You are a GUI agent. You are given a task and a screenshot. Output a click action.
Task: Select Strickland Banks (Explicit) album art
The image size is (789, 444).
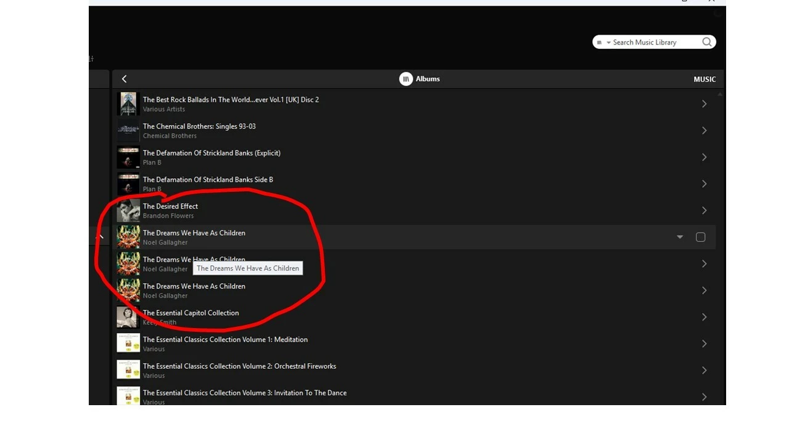pos(128,157)
